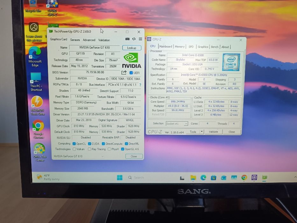Click the Bus Interface question mark in GPU-Z

coord(140,85)
